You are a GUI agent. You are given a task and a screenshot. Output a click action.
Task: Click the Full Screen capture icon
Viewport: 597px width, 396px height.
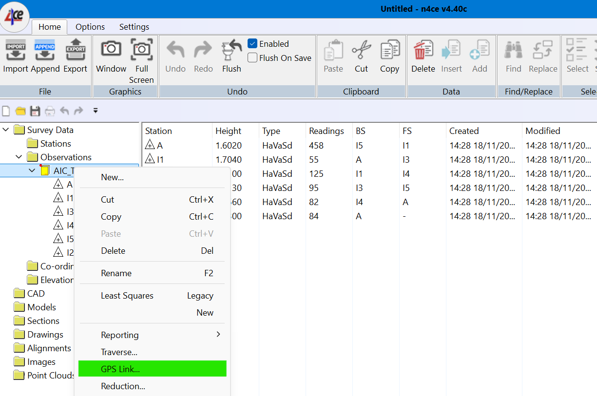[x=142, y=49]
